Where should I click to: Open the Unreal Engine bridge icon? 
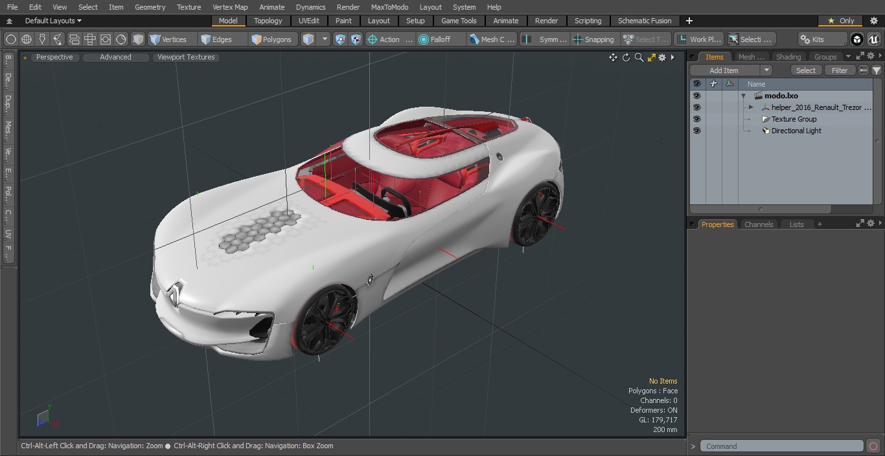tap(873, 39)
